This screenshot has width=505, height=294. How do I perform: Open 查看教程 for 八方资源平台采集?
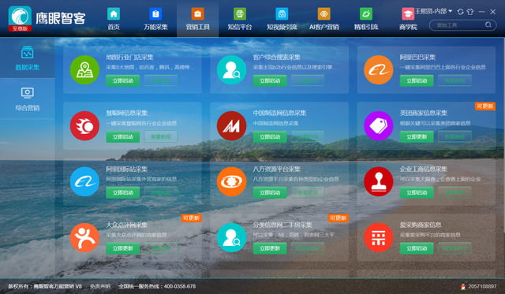(x=308, y=192)
